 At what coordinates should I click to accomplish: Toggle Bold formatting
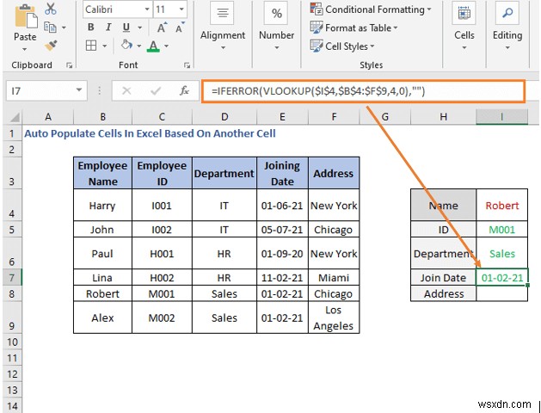pos(91,28)
